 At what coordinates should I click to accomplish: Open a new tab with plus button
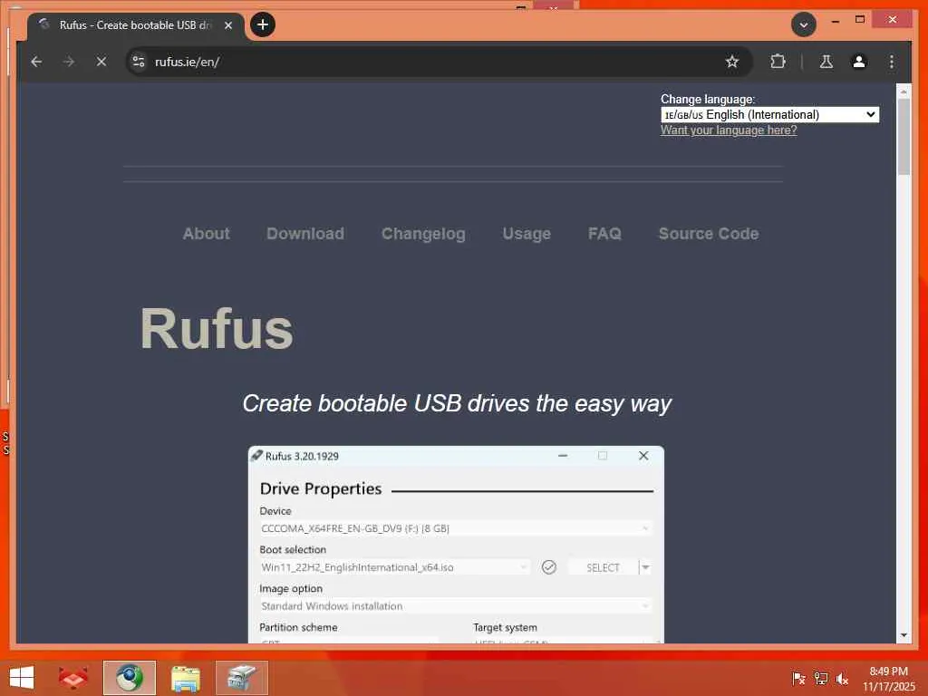point(262,24)
